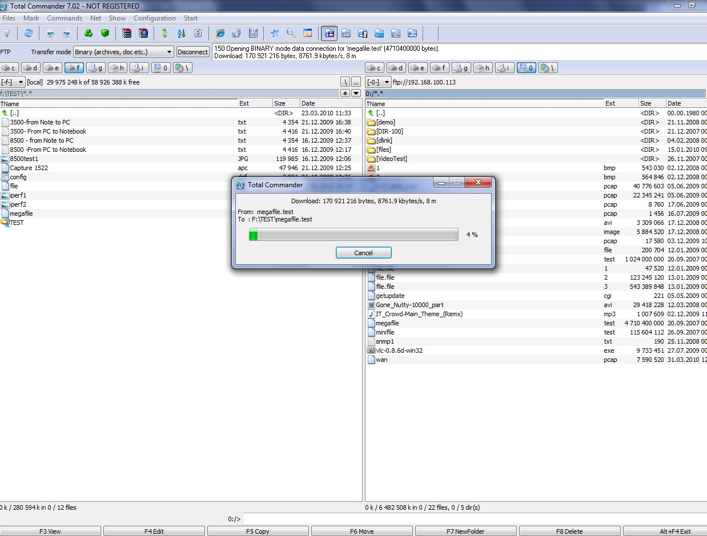707x536 pixels.
Task: Click the green download progress bar
Action: [353, 235]
